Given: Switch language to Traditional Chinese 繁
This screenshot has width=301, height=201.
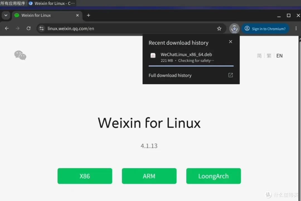Looking at the screenshot, I should tap(269, 56).
